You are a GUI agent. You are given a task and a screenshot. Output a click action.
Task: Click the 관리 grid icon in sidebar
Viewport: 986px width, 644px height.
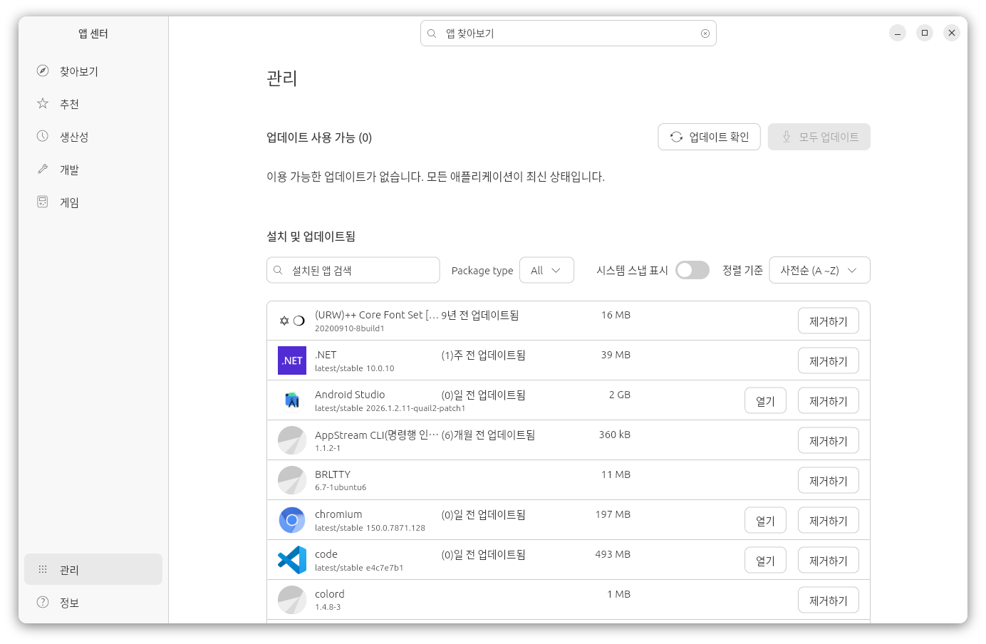[43, 569]
